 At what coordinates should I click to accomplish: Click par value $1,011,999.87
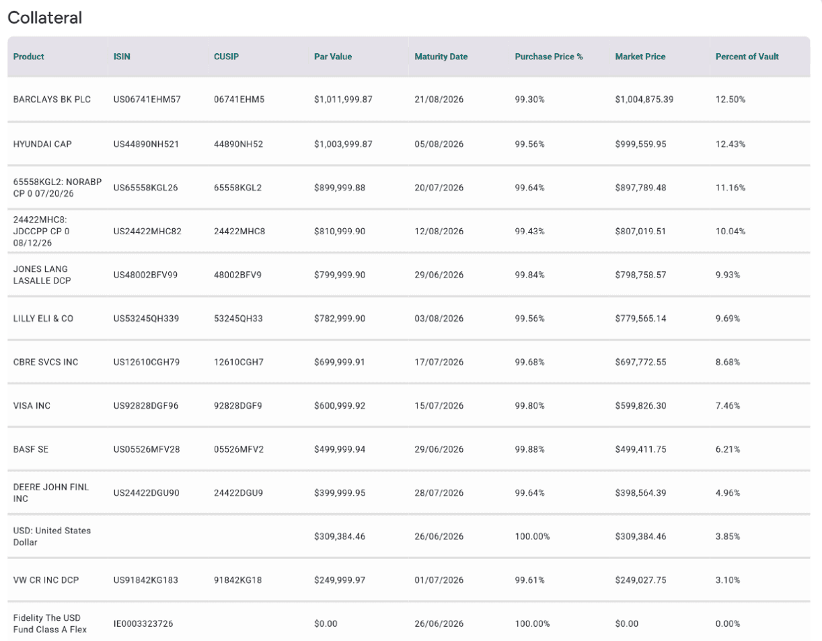tap(344, 100)
